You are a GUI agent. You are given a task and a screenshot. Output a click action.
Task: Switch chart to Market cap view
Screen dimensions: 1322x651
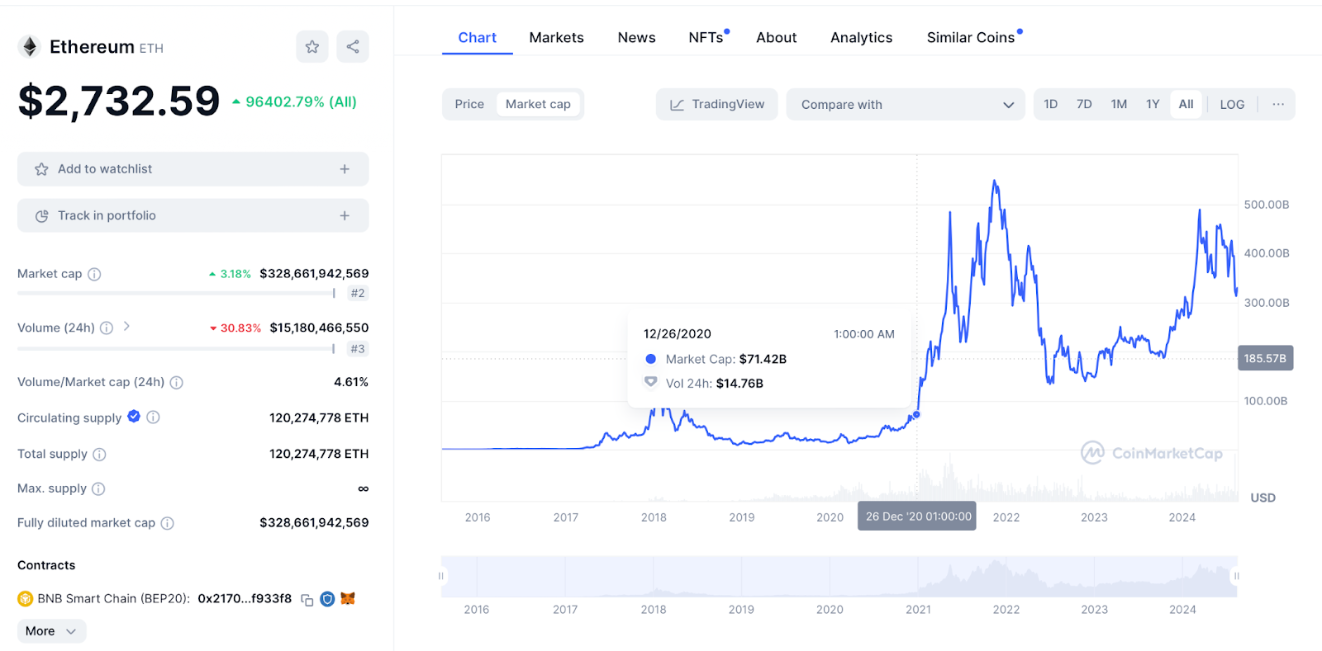coord(538,104)
